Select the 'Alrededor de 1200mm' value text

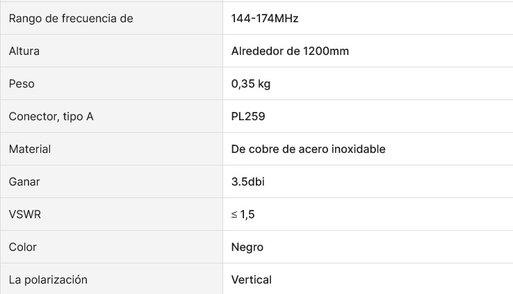pyautogui.click(x=290, y=51)
